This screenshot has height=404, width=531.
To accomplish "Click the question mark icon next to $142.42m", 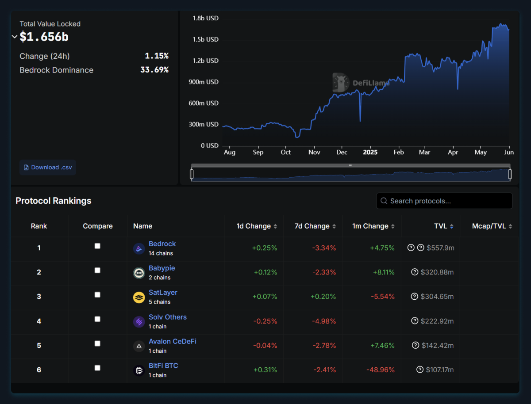I will [416, 345].
